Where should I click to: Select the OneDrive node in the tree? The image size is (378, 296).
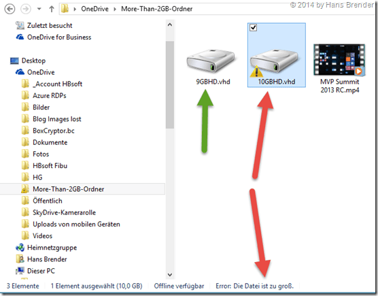coord(41,72)
